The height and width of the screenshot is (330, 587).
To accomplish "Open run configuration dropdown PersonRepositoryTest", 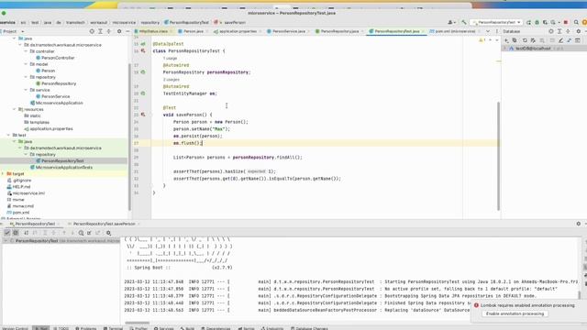I will tap(496, 22).
